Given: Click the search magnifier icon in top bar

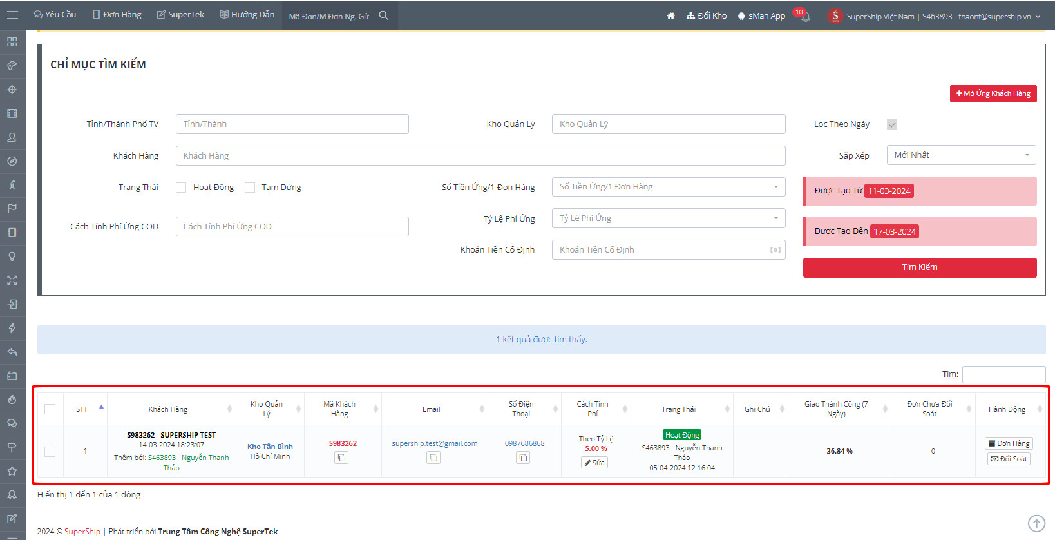Looking at the screenshot, I should pos(384,15).
